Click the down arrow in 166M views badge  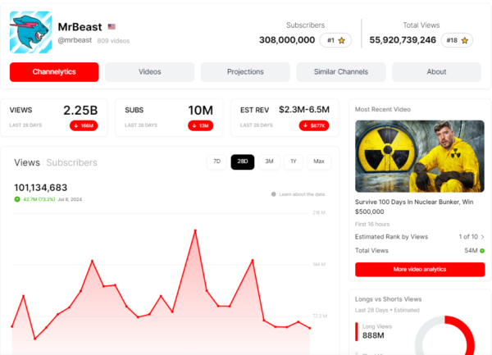pos(76,125)
